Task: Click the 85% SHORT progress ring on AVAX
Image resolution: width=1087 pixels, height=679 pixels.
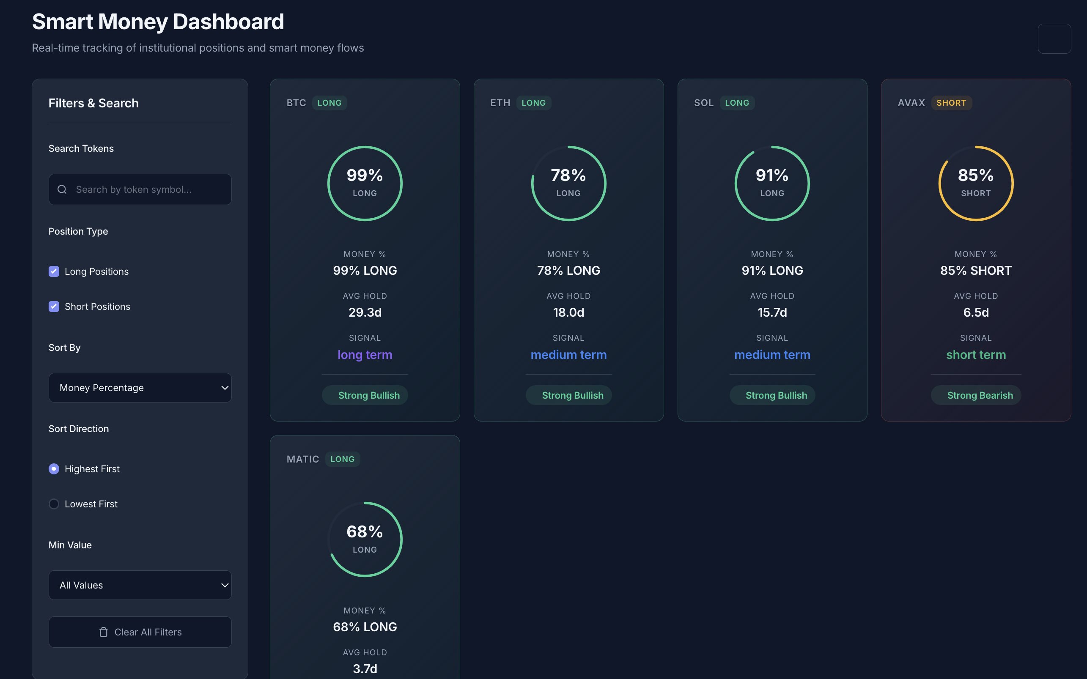Action: [976, 183]
